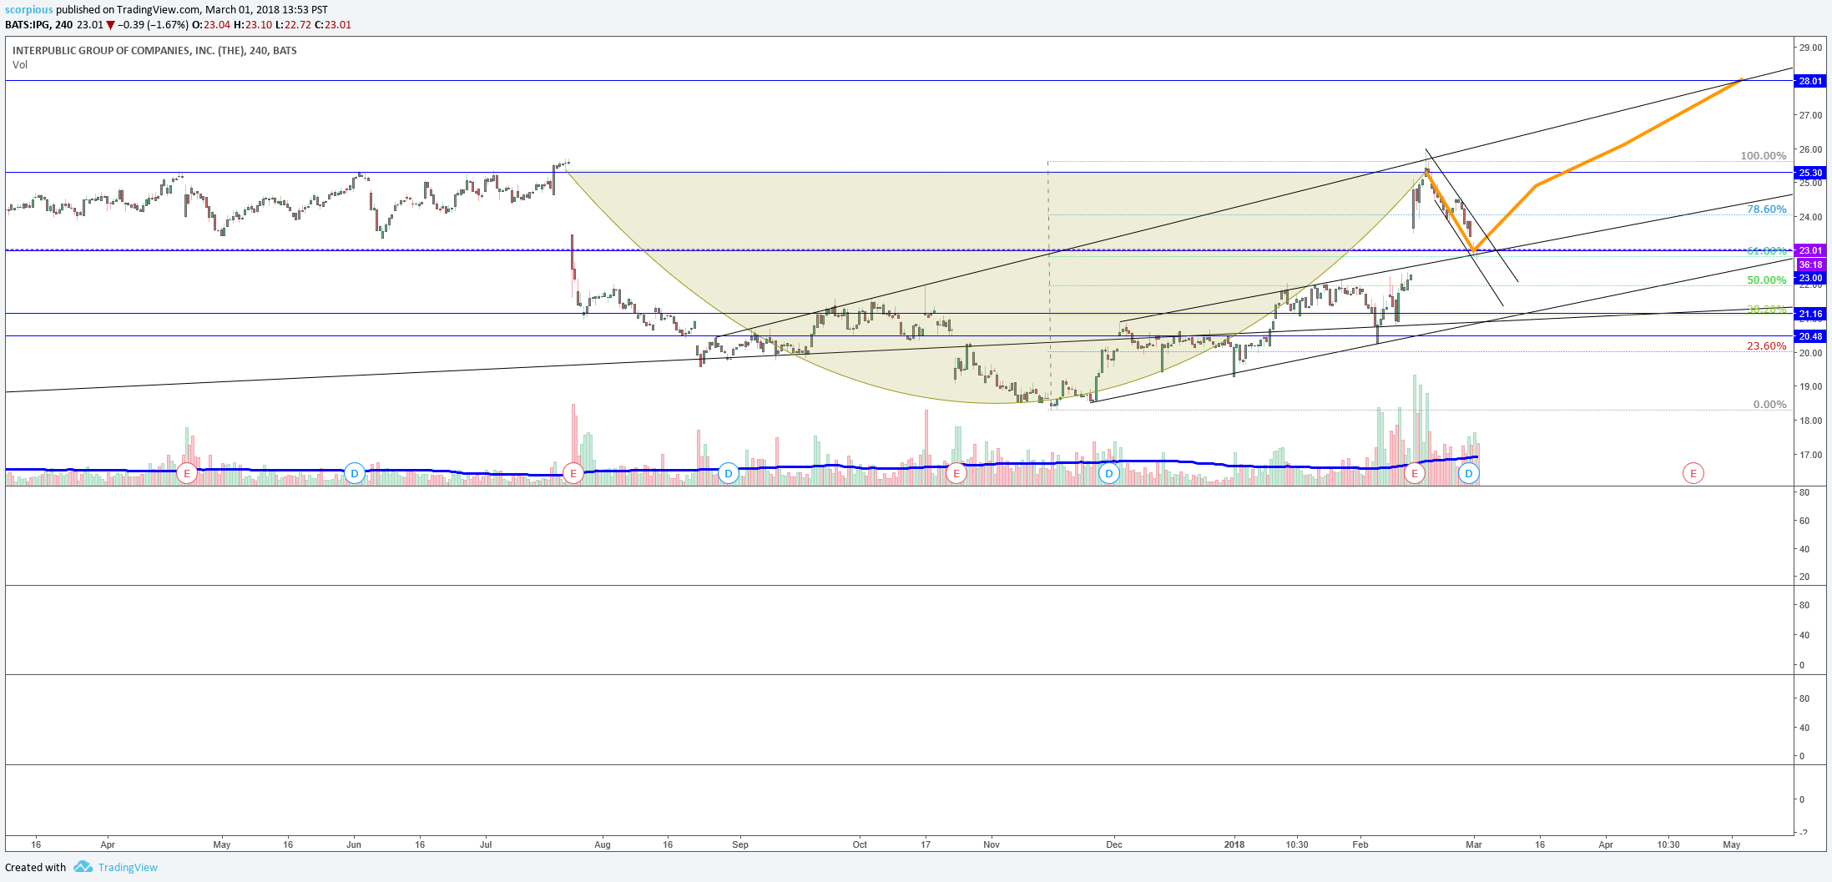Viewport: 1832px width, 882px height.
Task: Select the 23.01 current price label
Action: (x=1810, y=250)
